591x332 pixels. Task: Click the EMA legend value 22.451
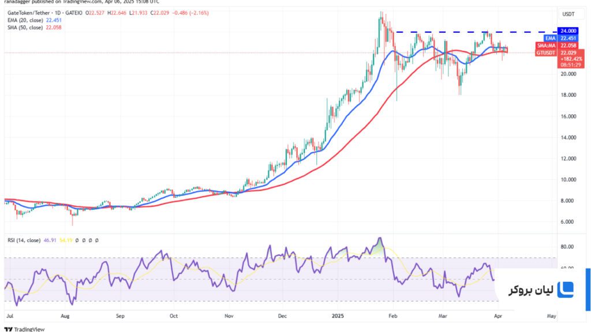(x=54, y=20)
